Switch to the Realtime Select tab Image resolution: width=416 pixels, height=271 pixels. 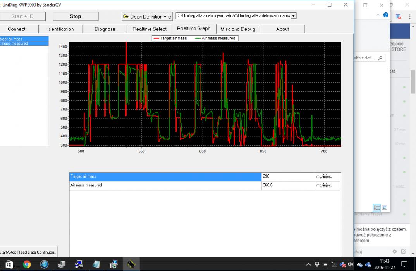click(x=149, y=29)
